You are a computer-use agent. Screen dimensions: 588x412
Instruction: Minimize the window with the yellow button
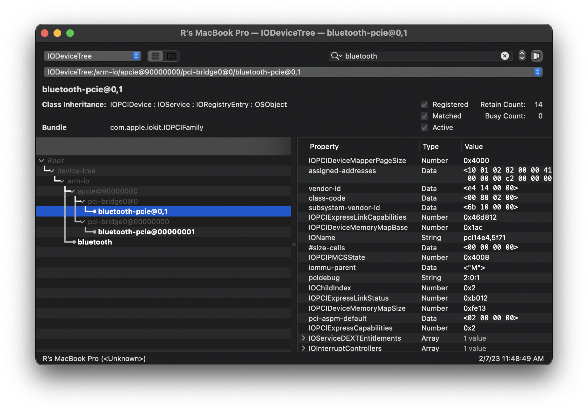57,33
